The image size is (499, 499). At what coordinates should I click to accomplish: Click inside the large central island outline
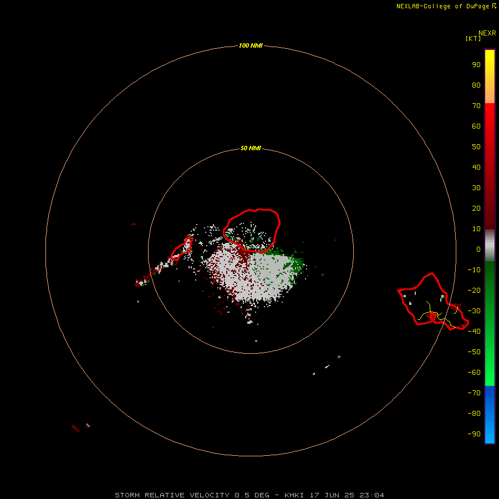click(252, 231)
